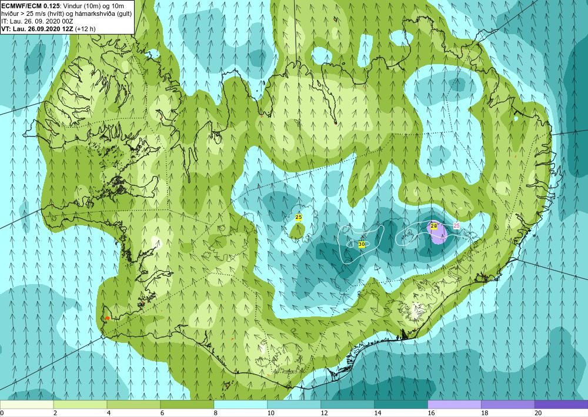Pick the darker green 6–8 legend swatch
This screenshot has height=417, width=588.
(x=187, y=405)
